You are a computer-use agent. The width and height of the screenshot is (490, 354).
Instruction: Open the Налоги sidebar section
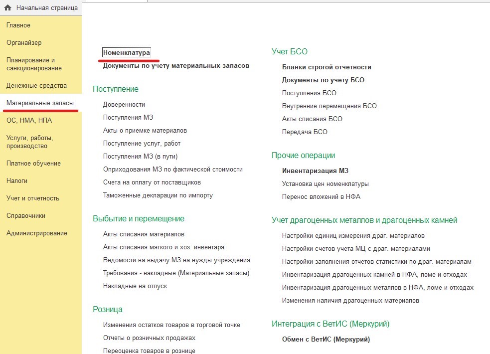coord(17,181)
